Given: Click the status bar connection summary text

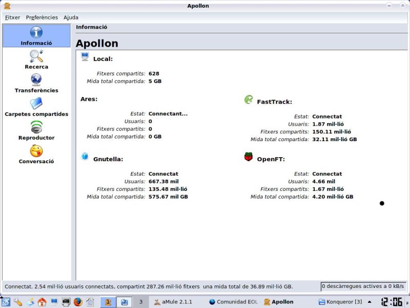Looking at the screenshot, I should click(x=149, y=286).
